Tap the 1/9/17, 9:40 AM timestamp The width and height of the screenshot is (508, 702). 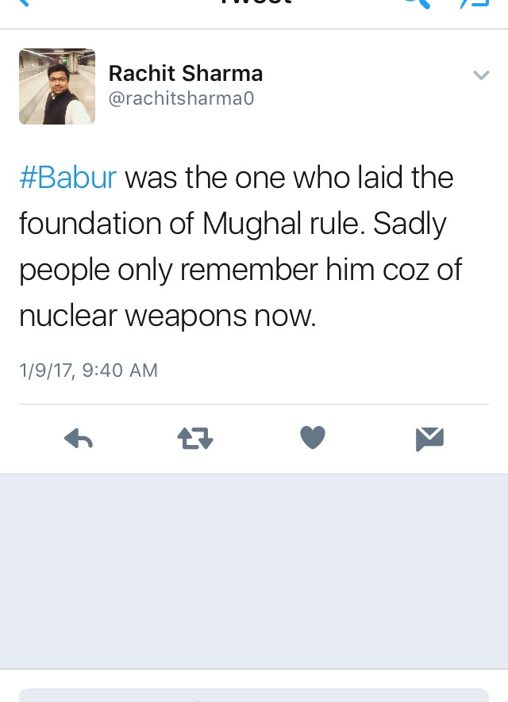point(88,370)
